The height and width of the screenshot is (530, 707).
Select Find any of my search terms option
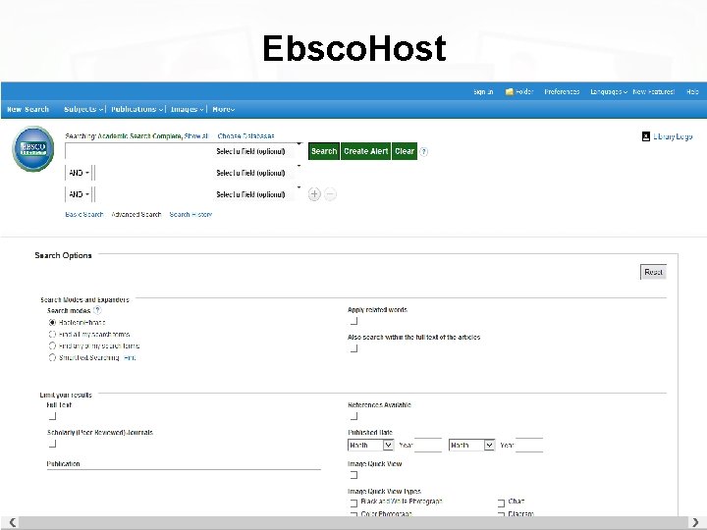(x=52, y=346)
